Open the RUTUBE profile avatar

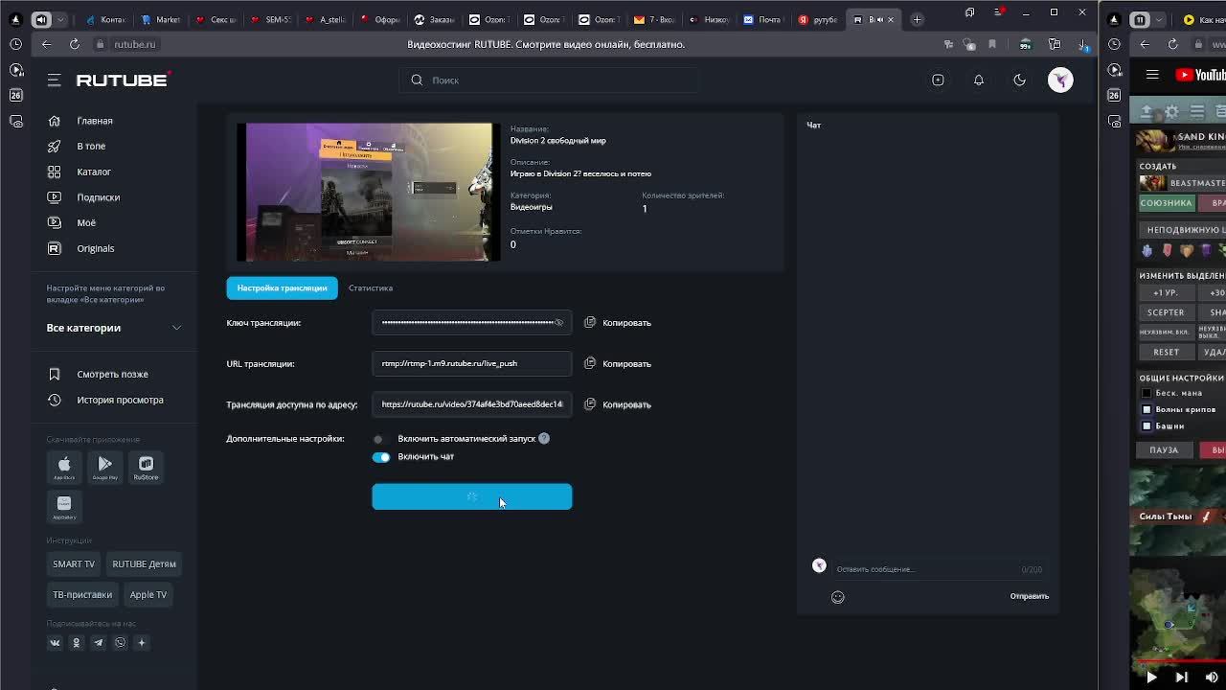pos(1060,80)
